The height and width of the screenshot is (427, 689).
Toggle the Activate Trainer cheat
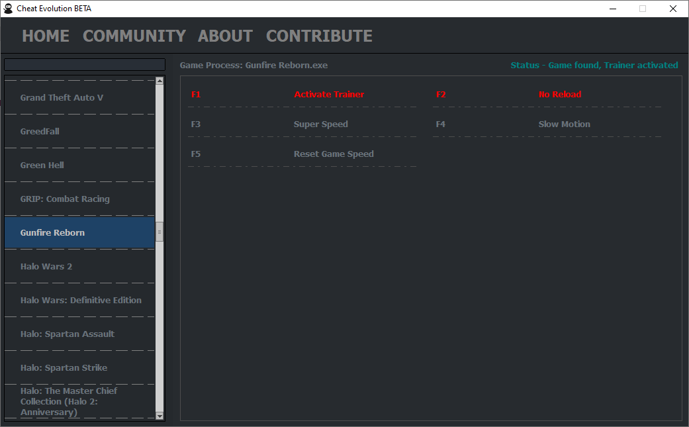pos(329,95)
